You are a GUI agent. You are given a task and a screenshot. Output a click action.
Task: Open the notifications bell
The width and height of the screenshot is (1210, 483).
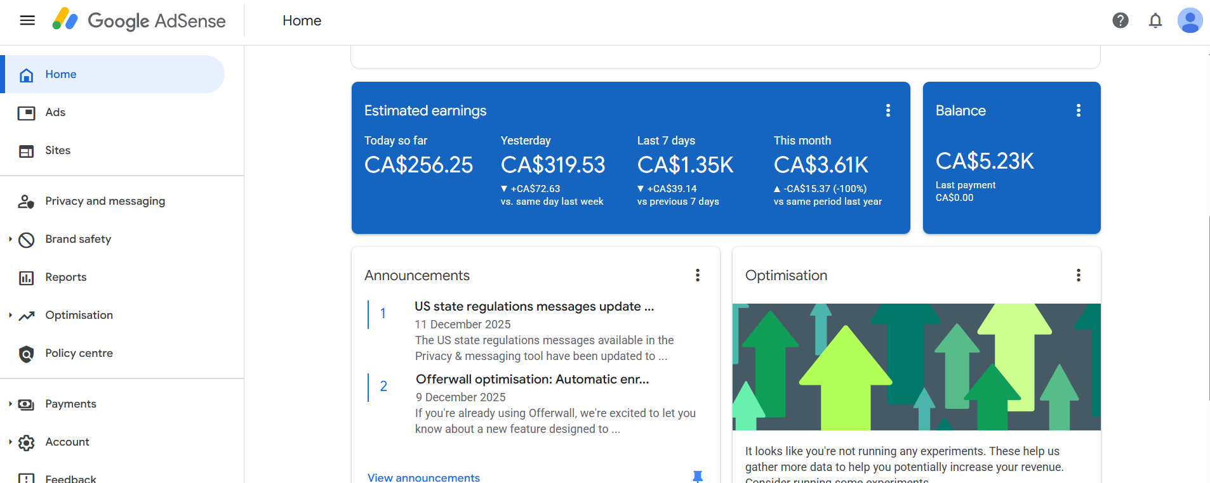(1155, 20)
